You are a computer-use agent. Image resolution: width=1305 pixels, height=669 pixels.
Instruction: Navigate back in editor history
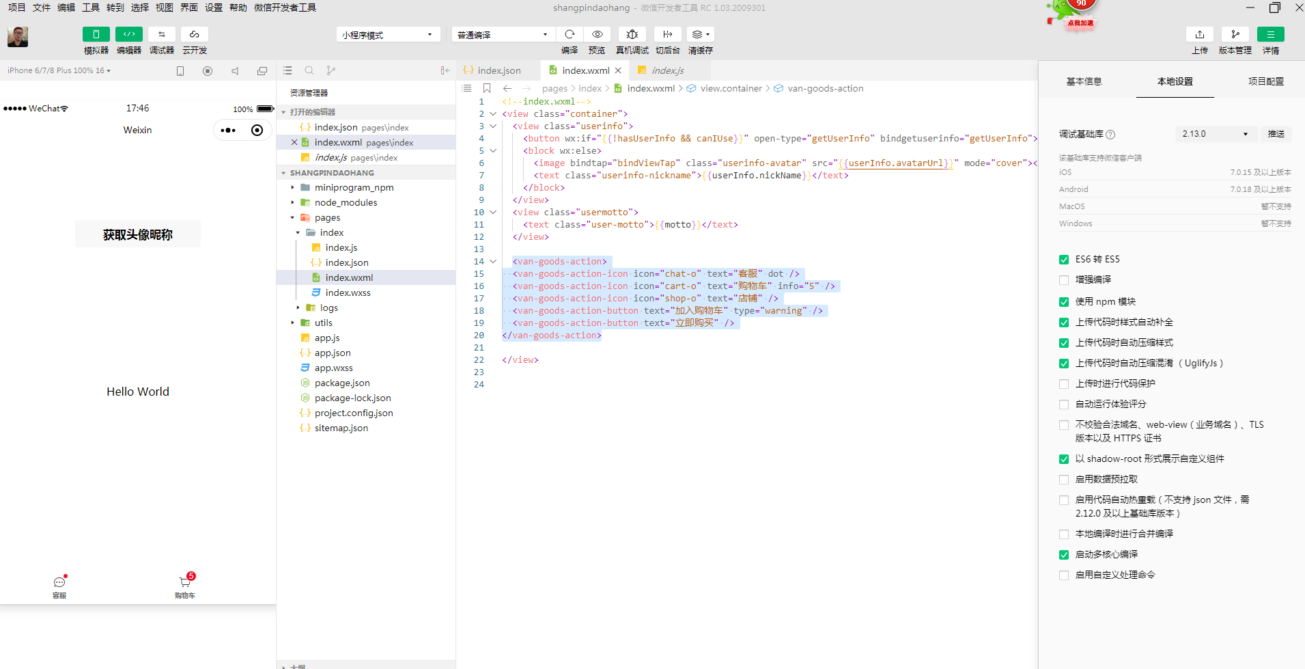pyautogui.click(x=507, y=88)
